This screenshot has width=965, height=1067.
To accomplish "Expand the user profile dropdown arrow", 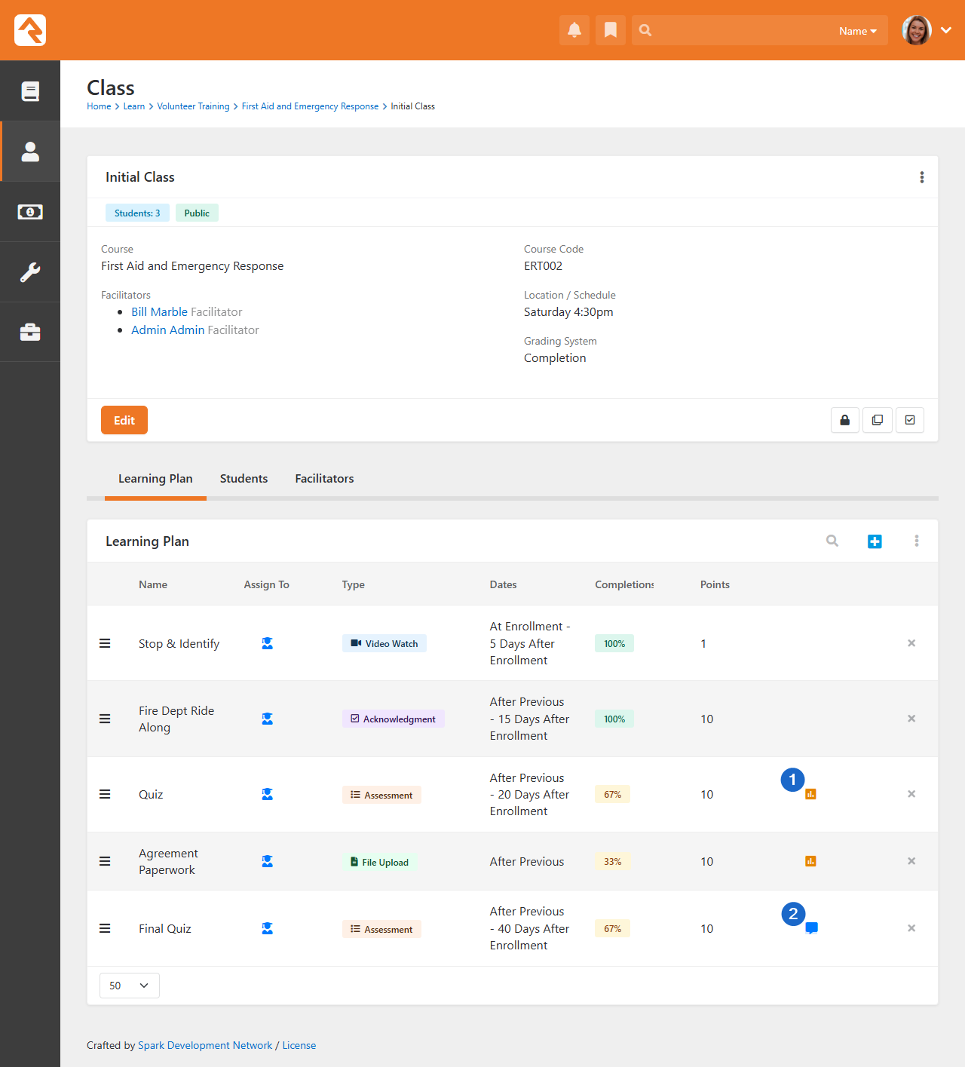I will coord(946,30).
